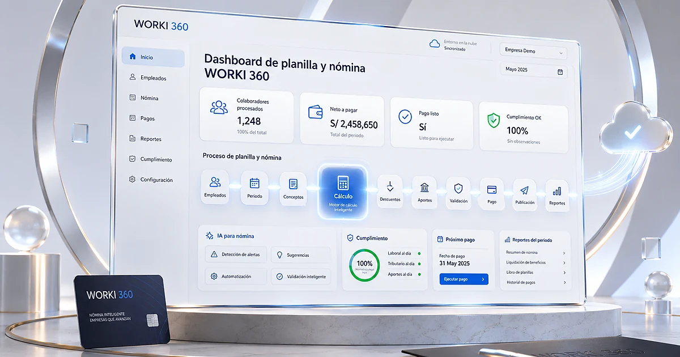Expand chevron next to Liquidación de beneficios
This screenshot has width=680, height=357.
[x=564, y=263]
